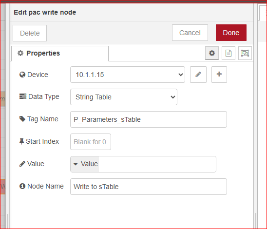This screenshot has width=267, height=229.
Task: Add new device with plus icon
Action: [219, 75]
